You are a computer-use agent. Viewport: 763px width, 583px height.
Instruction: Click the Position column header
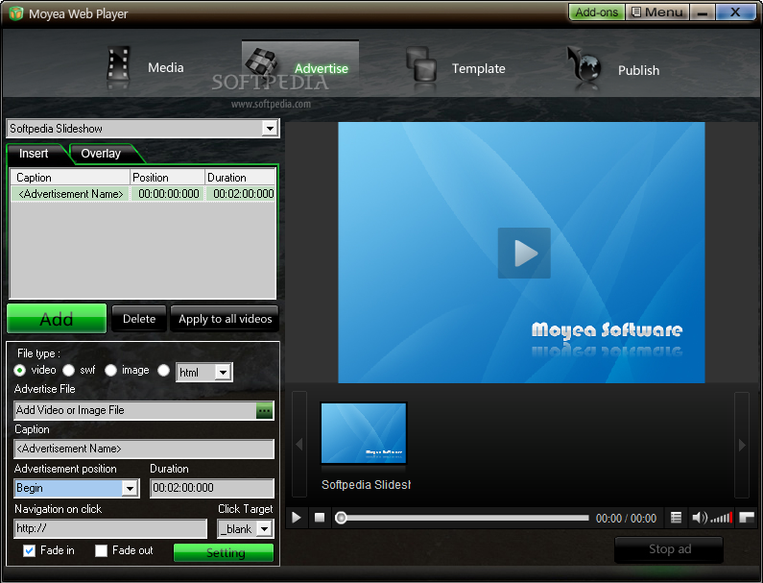167,178
